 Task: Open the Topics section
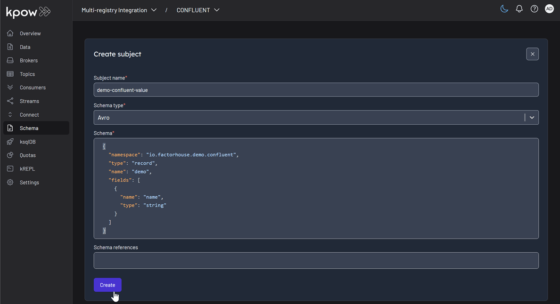tap(26, 74)
